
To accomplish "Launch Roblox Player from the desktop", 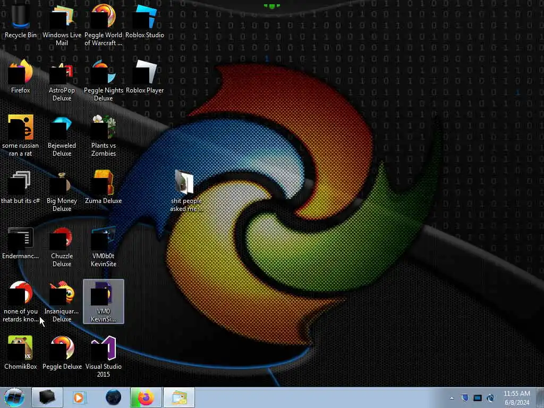I will click(x=144, y=76).
